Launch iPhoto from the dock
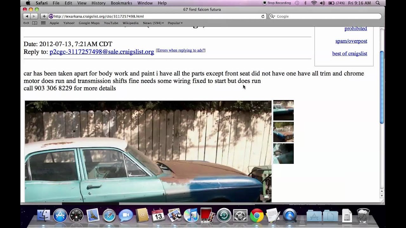406x228 pixels. (174, 216)
